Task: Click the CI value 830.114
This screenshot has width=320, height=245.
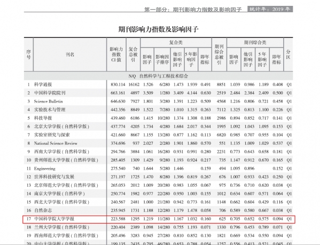Action: click(118, 84)
